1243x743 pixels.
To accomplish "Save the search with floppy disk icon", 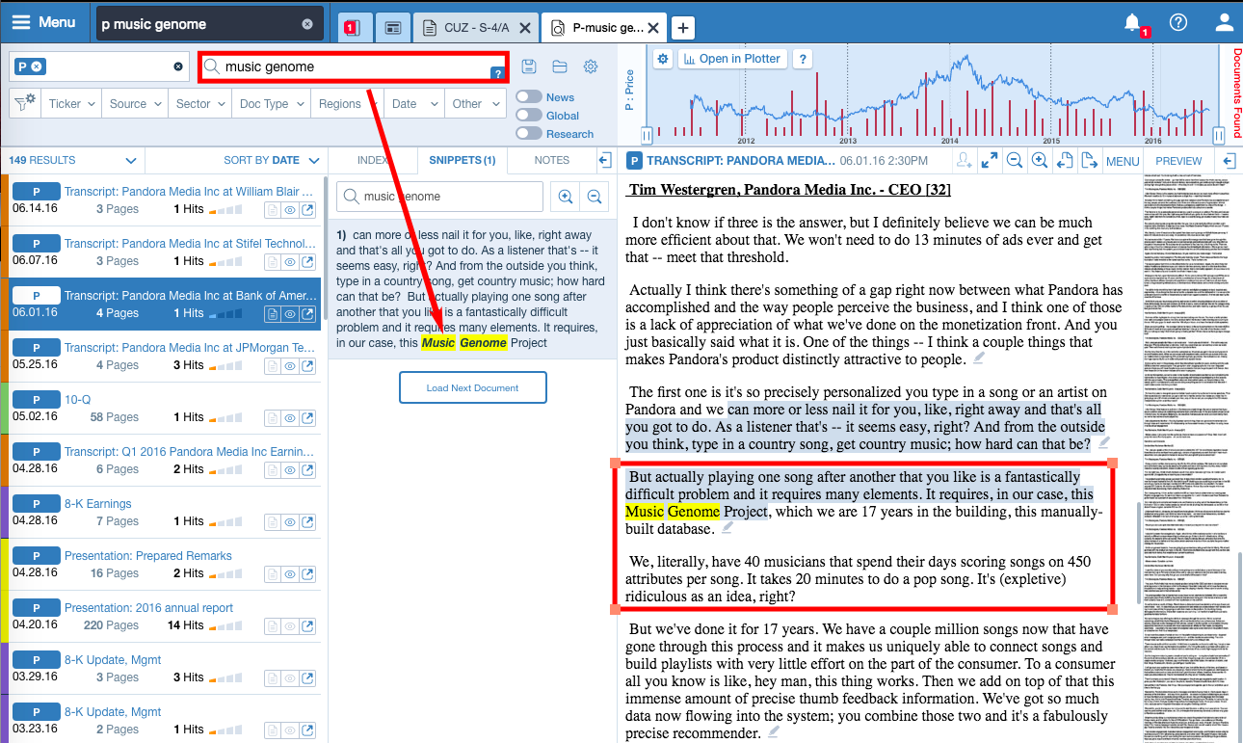I will (528, 66).
